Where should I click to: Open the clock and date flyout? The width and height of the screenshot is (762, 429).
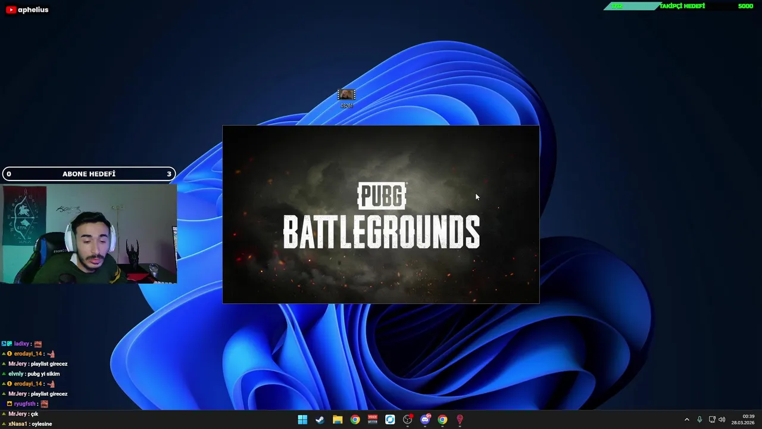click(x=743, y=419)
